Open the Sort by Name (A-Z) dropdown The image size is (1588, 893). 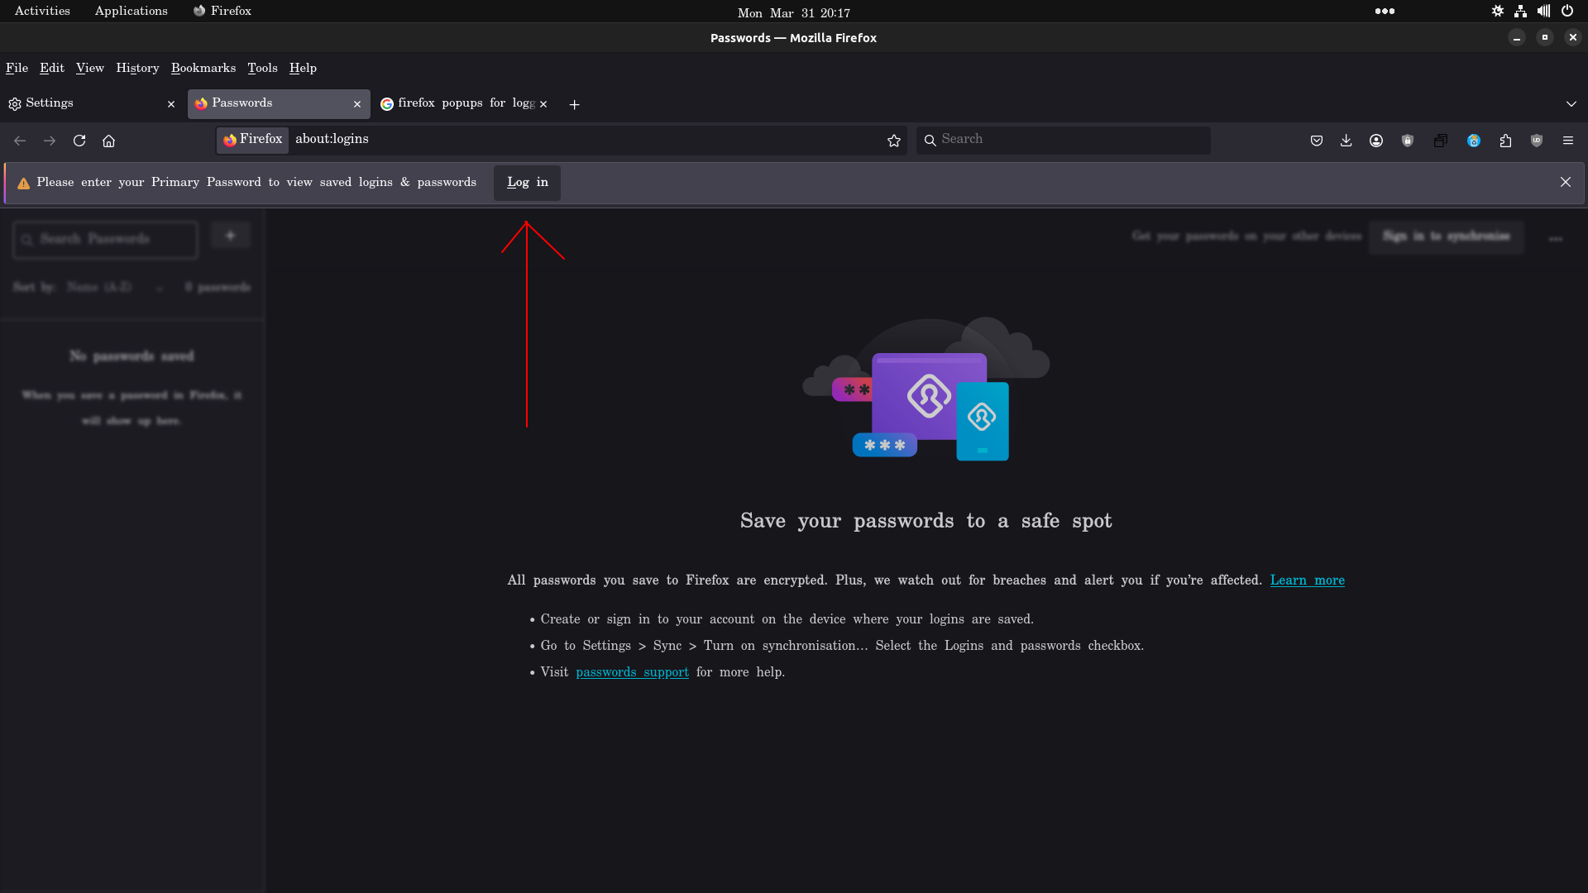click(114, 287)
